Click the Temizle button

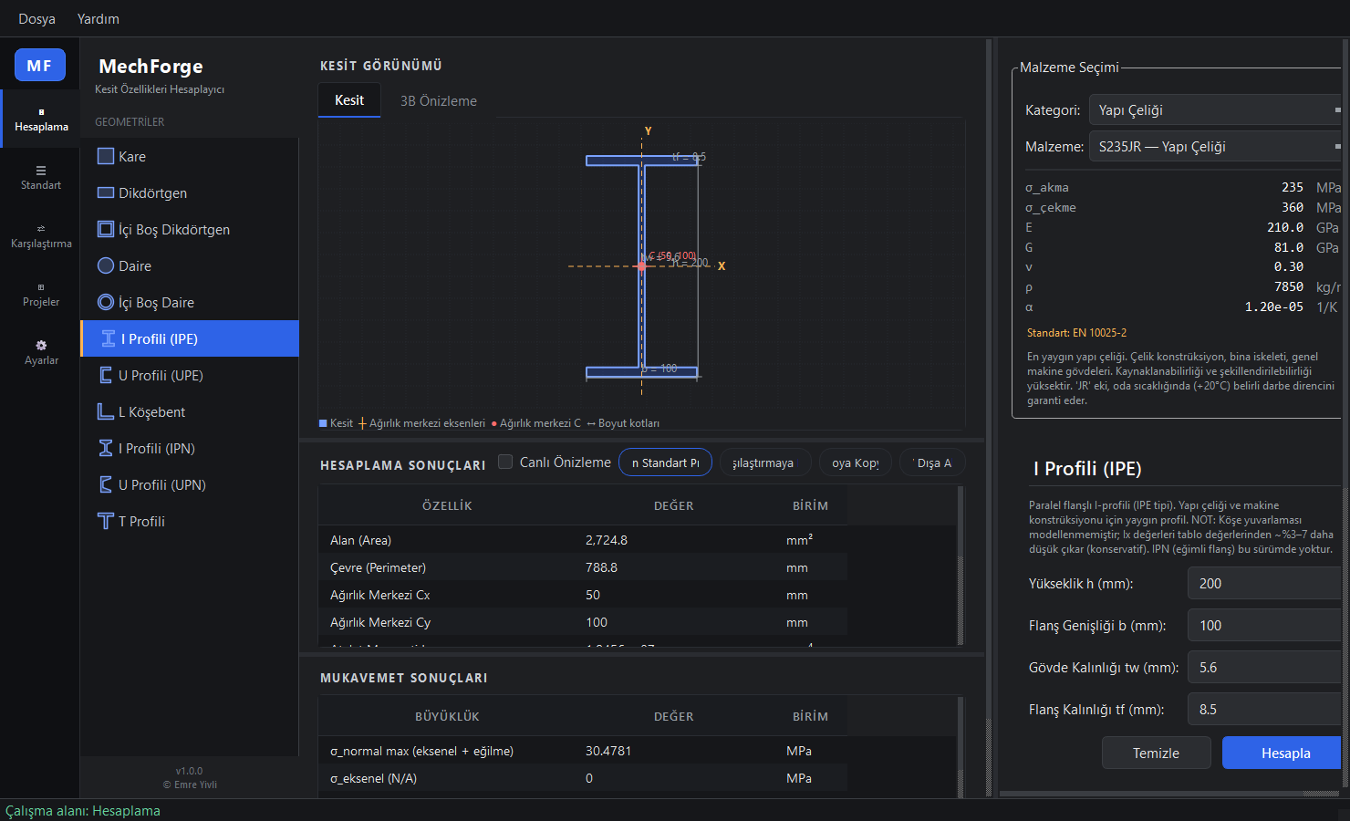(1156, 753)
